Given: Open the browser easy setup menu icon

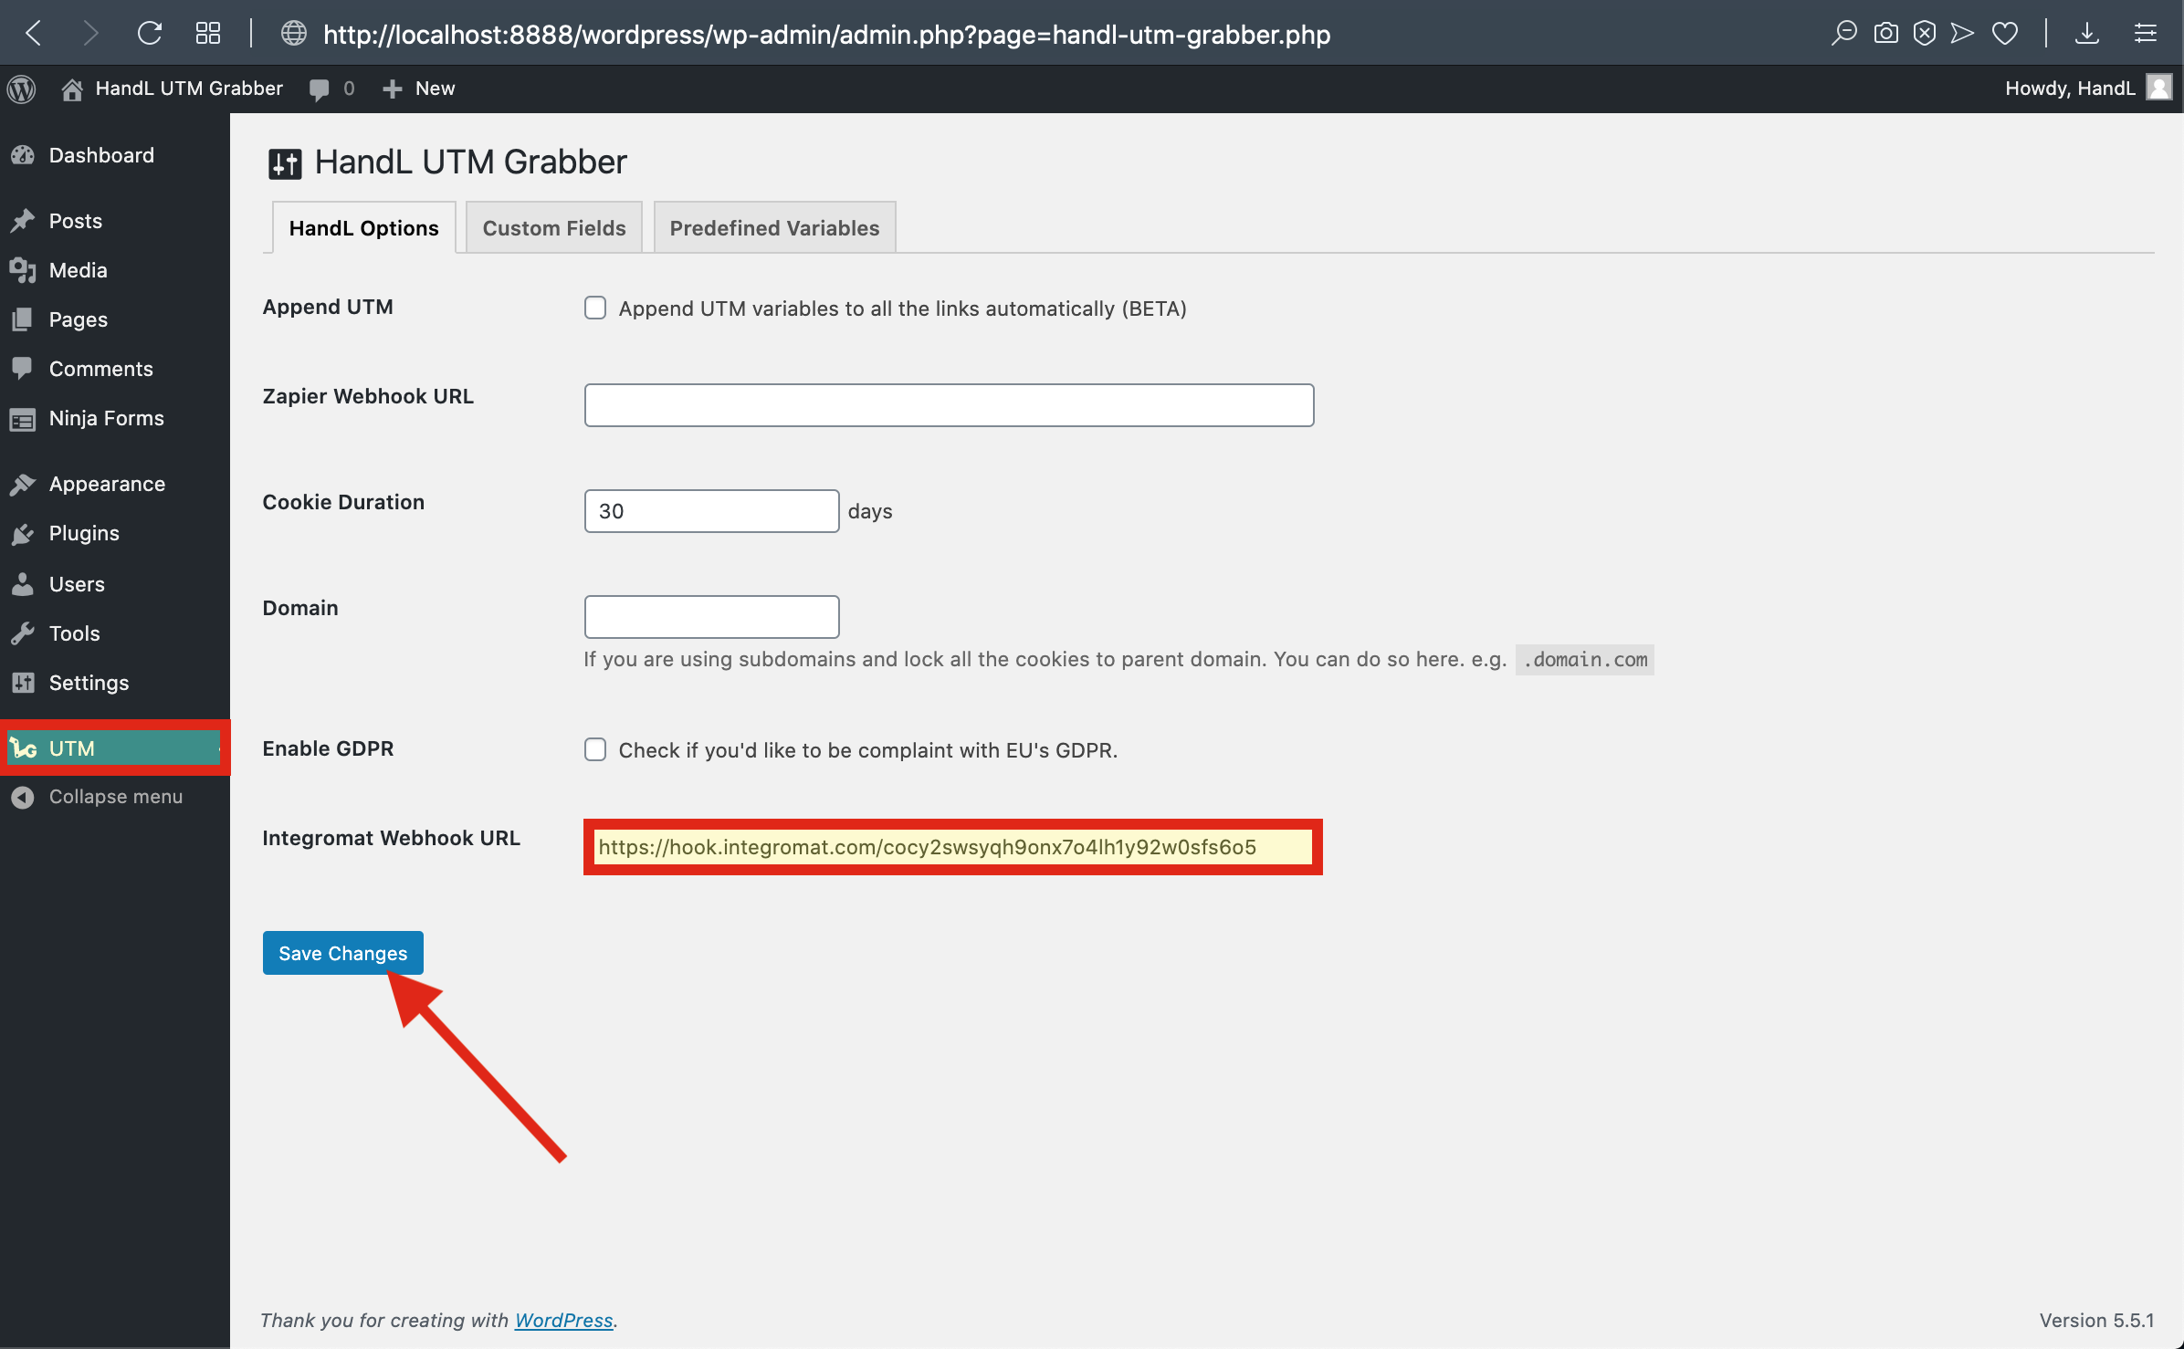Looking at the screenshot, I should pyautogui.click(x=2145, y=34).
